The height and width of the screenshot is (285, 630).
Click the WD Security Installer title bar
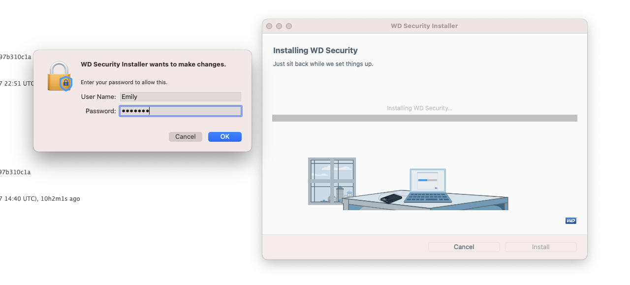pyautogui.click(x=425, y=26)
